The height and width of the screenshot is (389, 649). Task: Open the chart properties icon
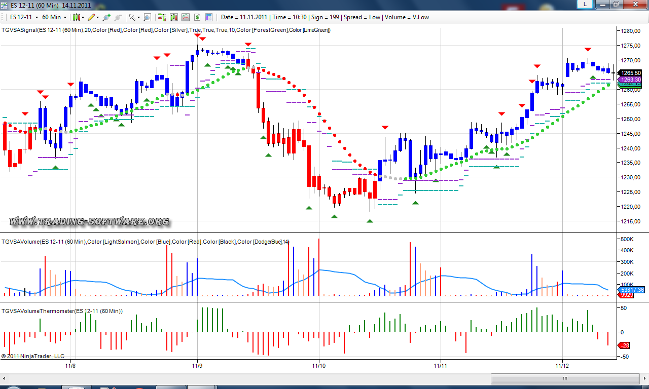coord(210,17)
